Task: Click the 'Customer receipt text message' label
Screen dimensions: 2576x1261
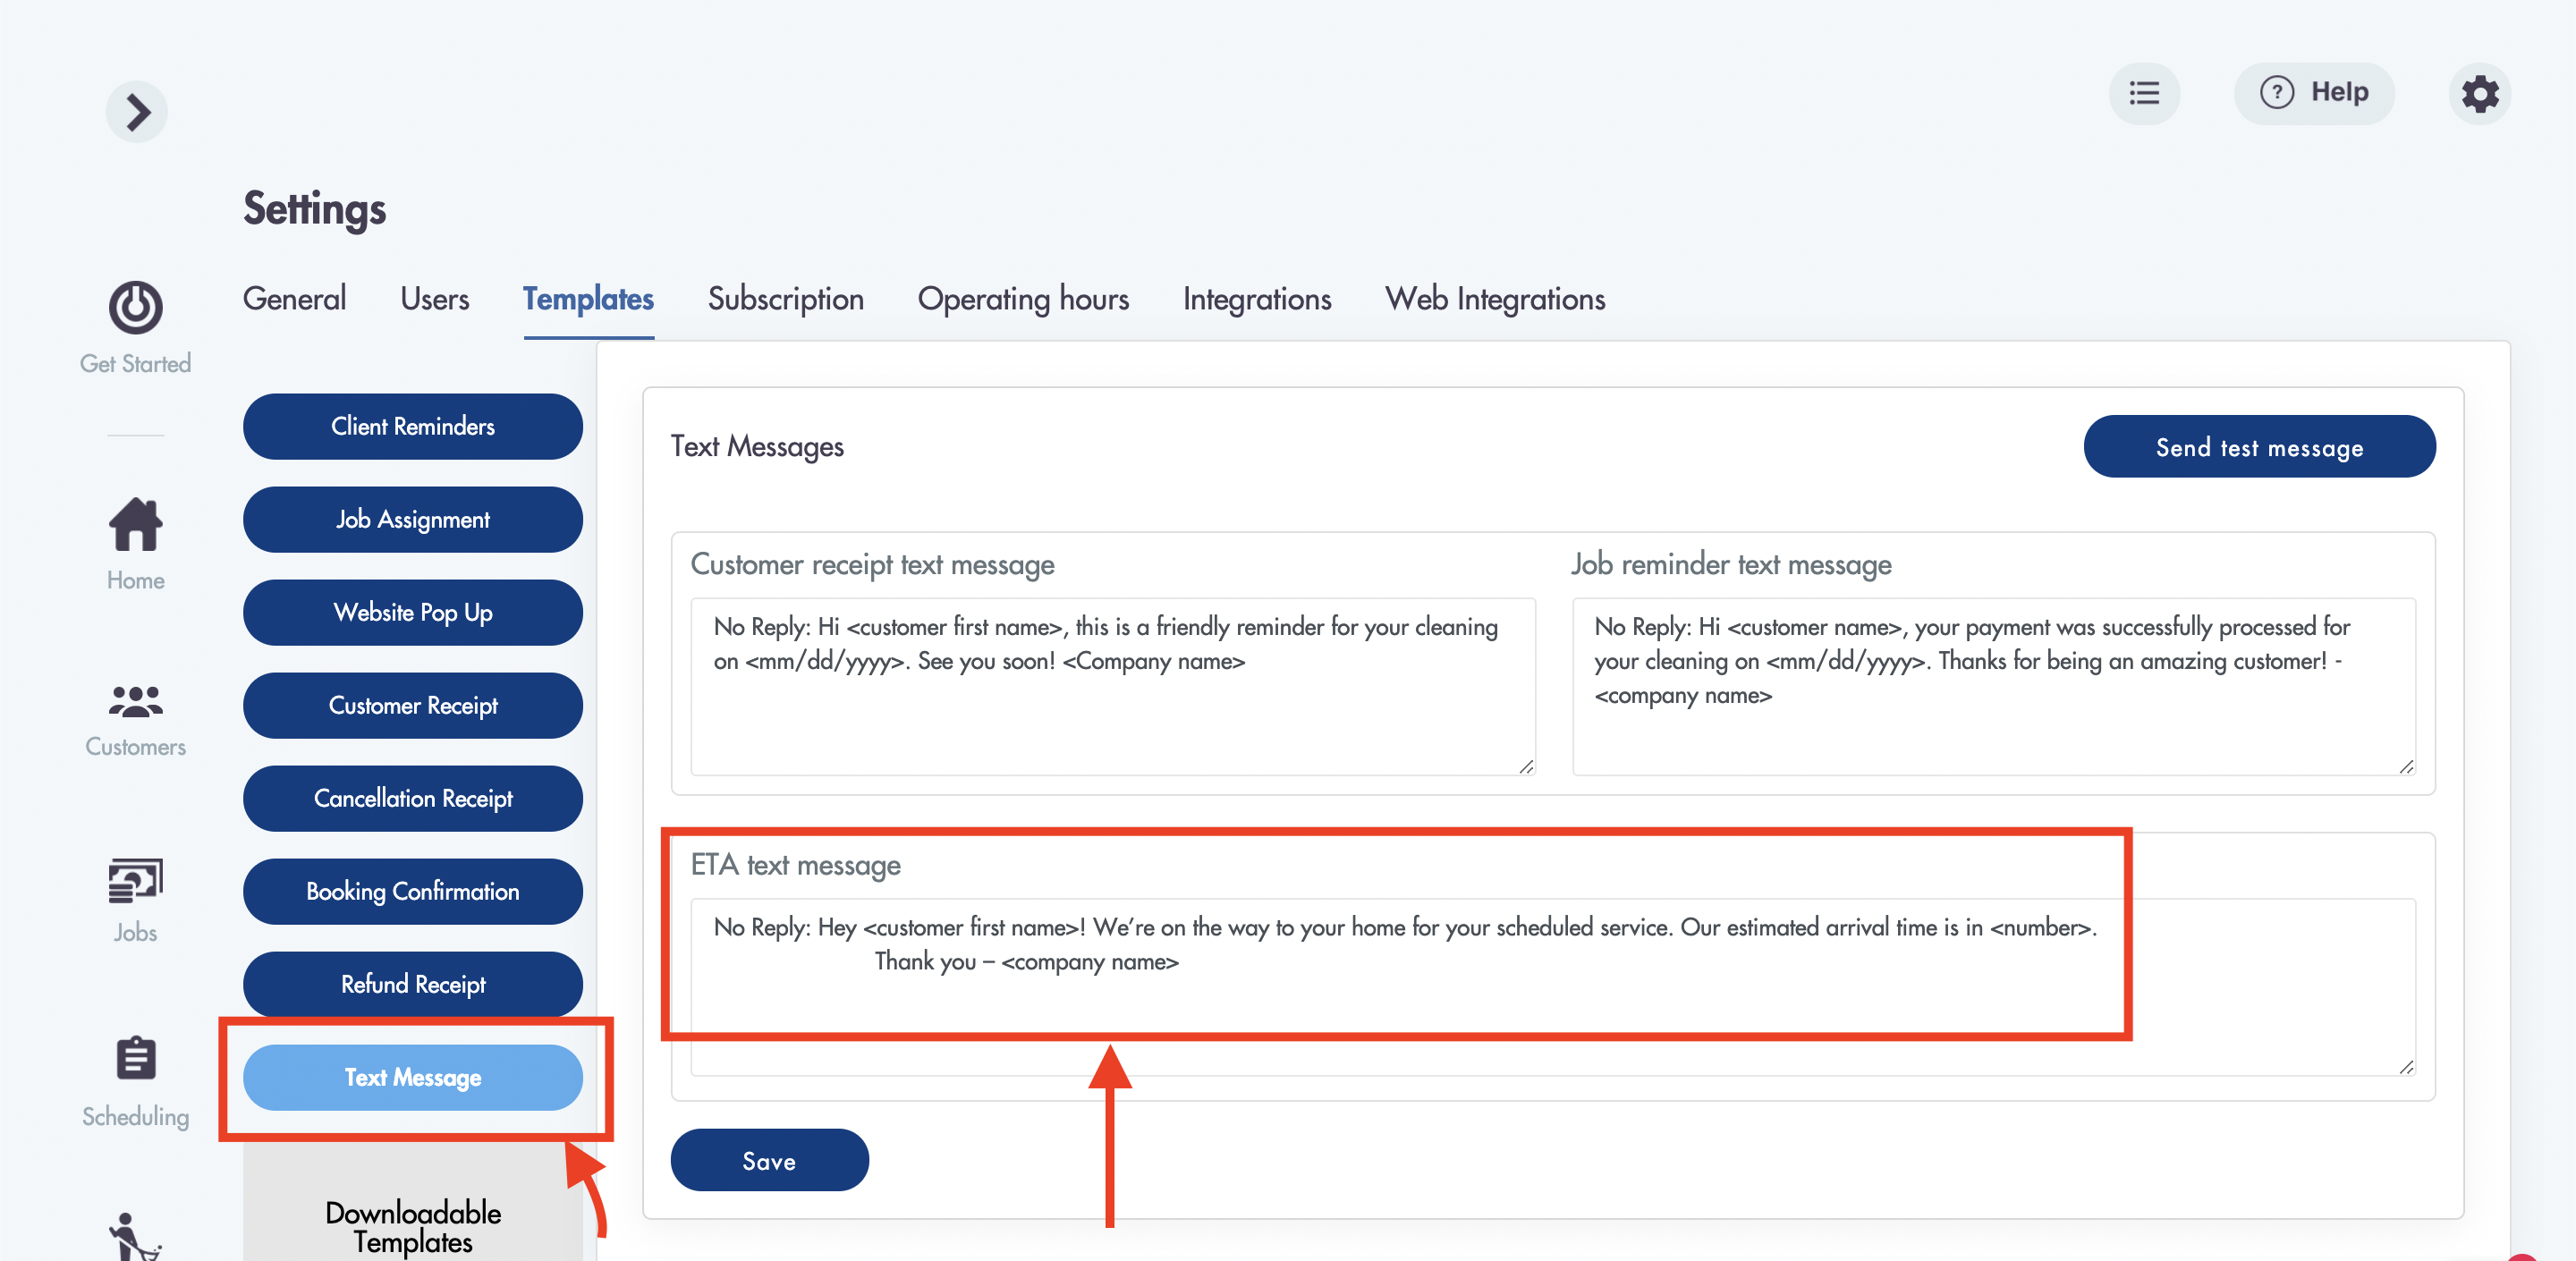Action: coord(872,564)
